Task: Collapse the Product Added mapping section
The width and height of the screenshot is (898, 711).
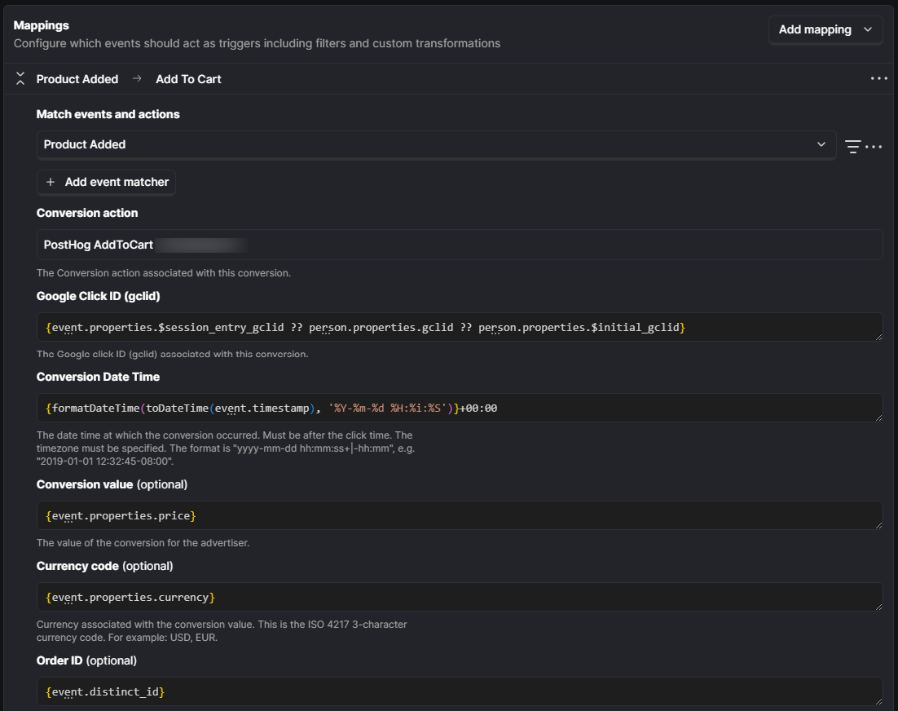Action: pyautogui.click(x=20, y=79)
